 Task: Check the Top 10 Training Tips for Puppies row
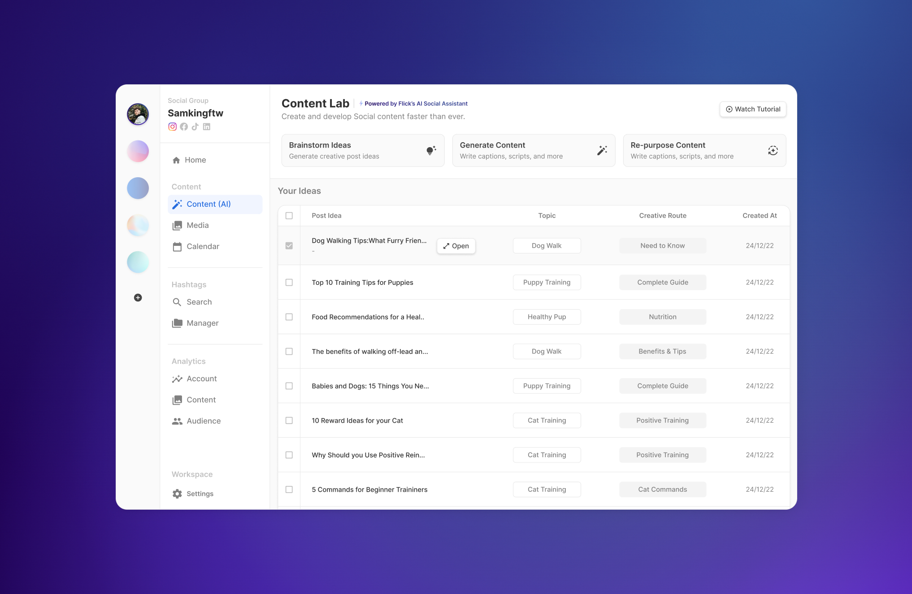click(289, 282)
